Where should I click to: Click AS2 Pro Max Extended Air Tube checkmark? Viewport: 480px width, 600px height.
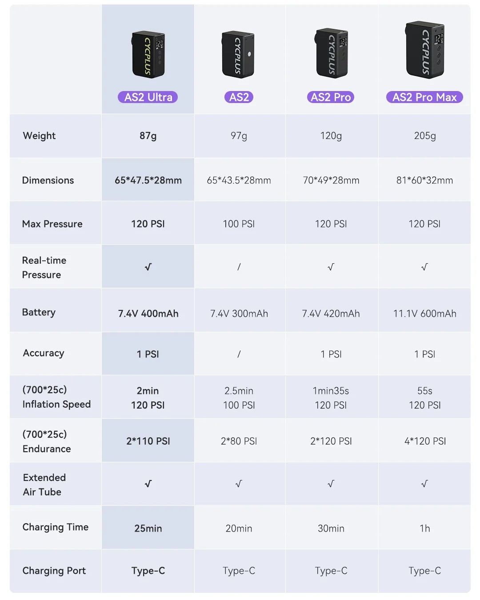pos(424,484)
